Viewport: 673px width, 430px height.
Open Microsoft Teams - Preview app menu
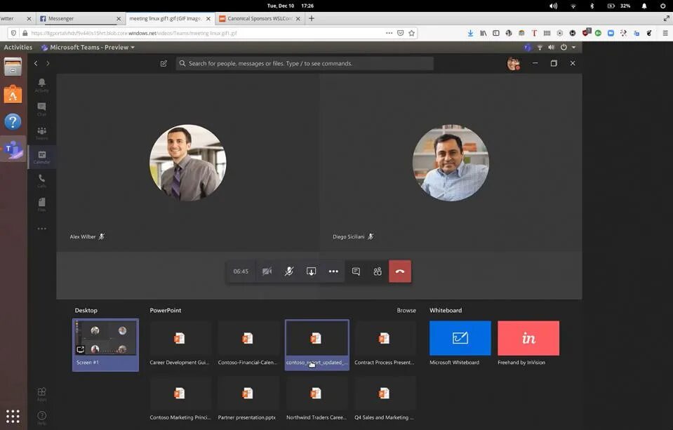coord(88,47)
